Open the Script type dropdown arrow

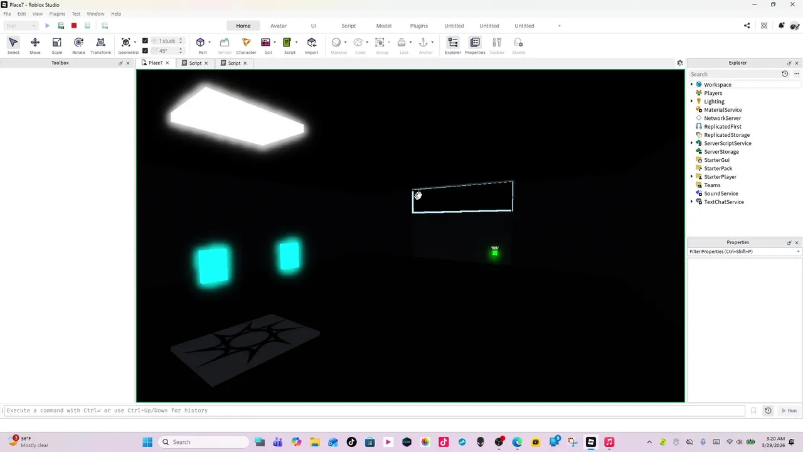(x=296, y=43)
